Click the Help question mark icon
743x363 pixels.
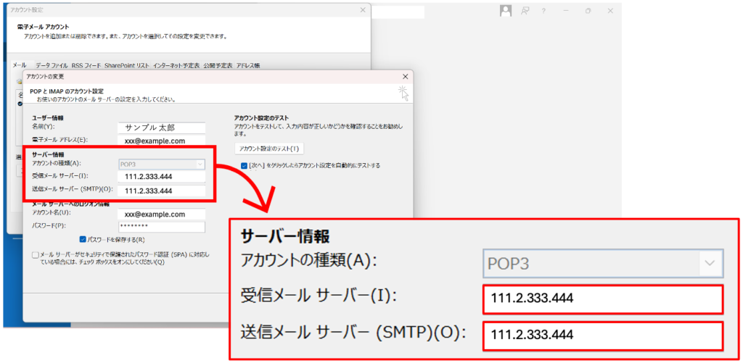[544, 11]
